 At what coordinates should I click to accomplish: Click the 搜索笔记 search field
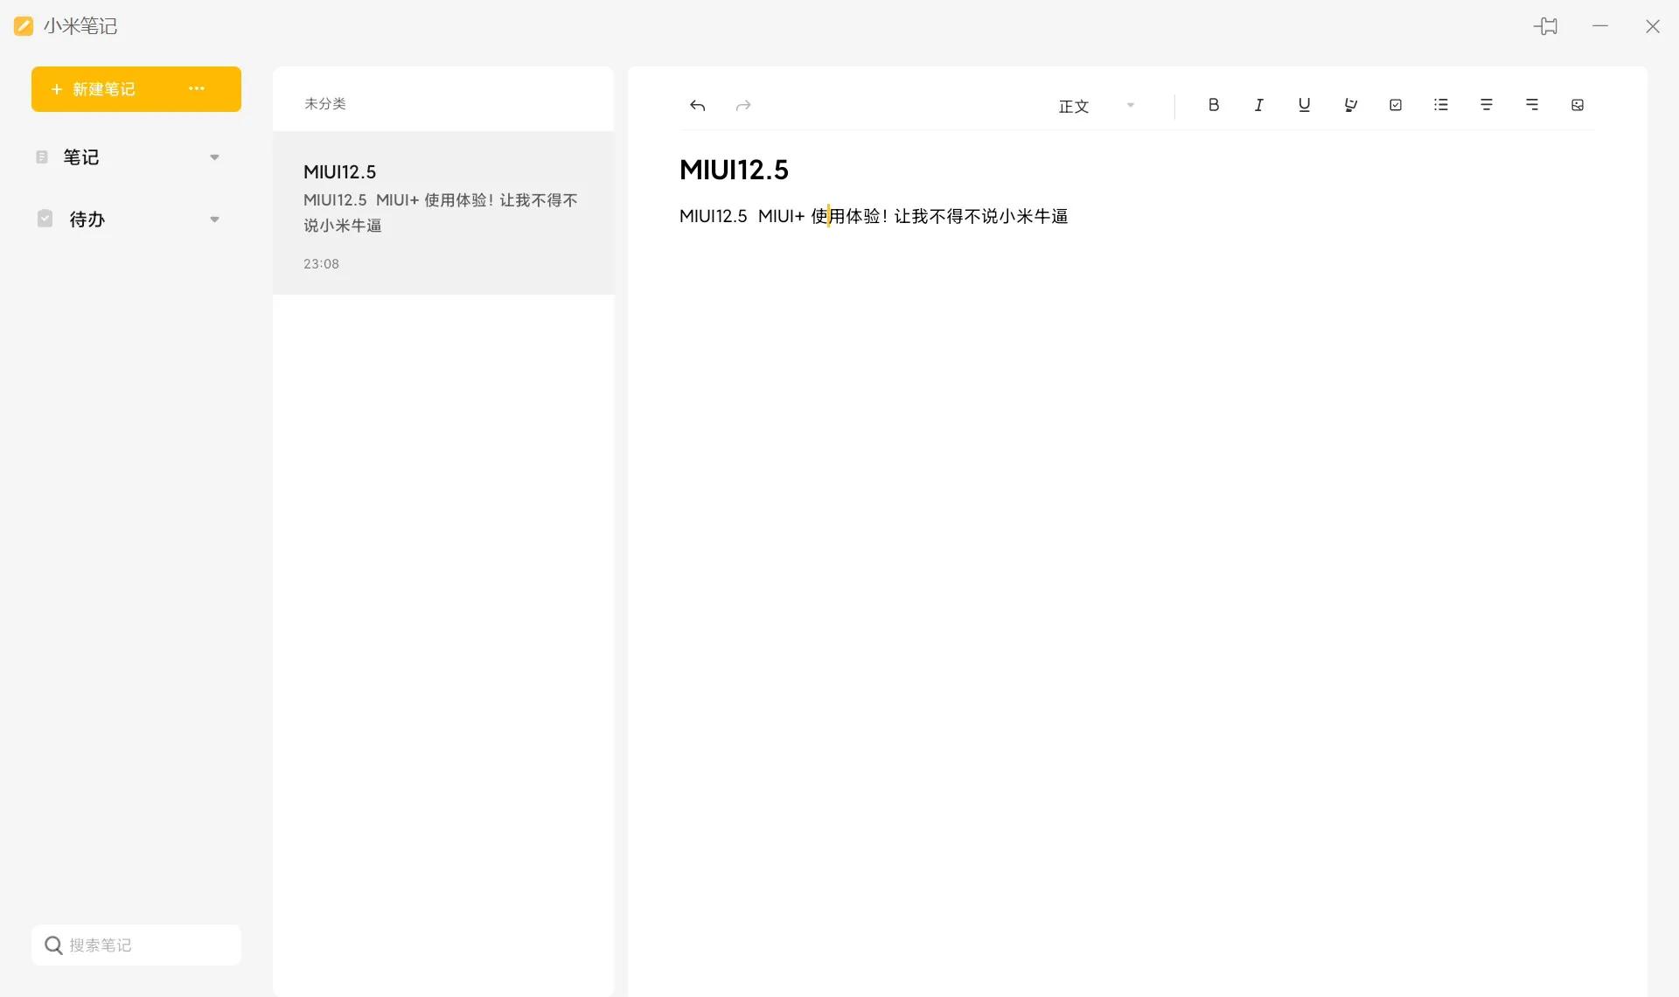[x=136, y=945]
